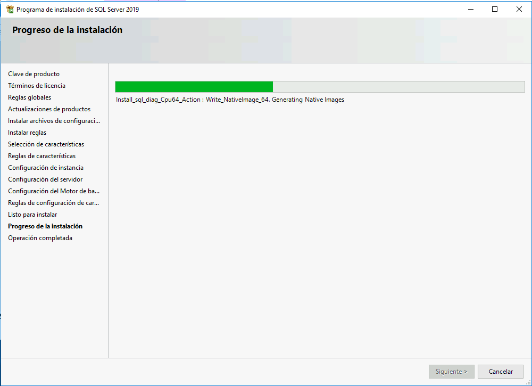
Task: Click the SQL Server setup title bar icon
Action: (10, 9)
